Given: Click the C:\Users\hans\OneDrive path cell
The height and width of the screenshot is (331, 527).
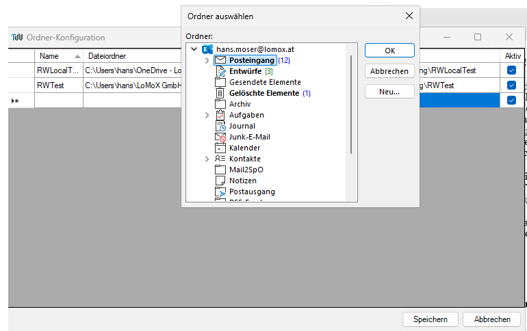Looking at the screenshot, I should (x=132, y=70).
